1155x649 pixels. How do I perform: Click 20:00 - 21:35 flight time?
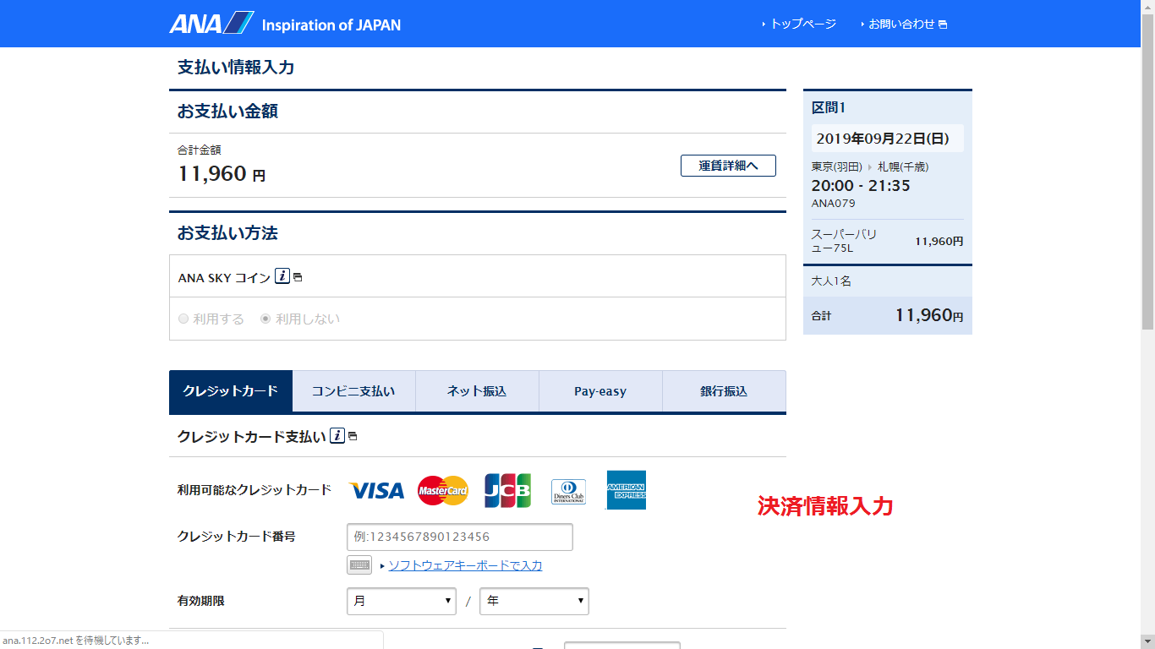861,186
